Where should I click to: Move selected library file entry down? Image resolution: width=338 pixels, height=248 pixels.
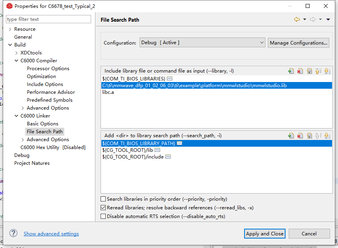(x=327, y=71)
